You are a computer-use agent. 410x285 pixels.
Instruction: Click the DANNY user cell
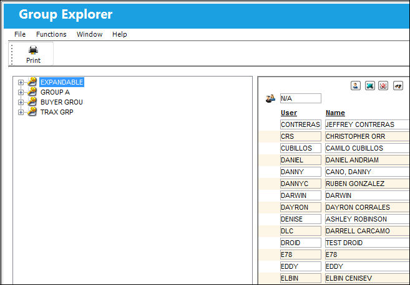[x=301, y=172]
